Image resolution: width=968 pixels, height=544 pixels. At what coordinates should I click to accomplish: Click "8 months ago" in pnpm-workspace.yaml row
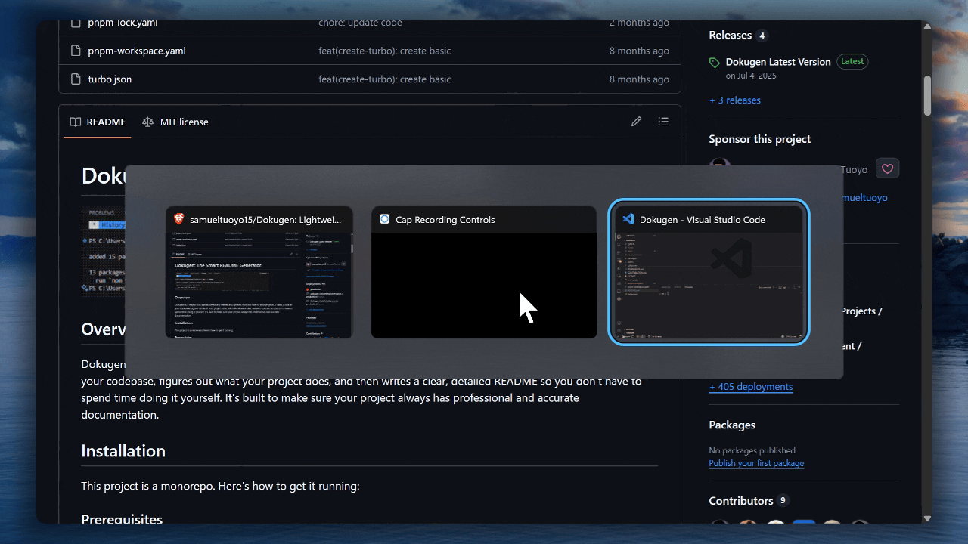(x=640, y=51)
